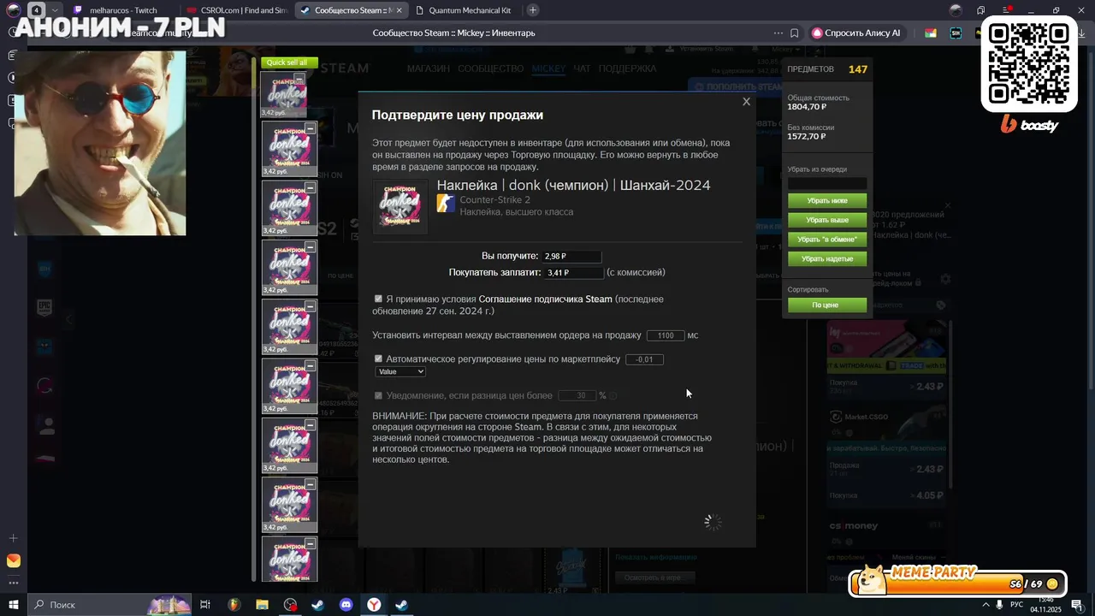Close the sell price confirmation dialog

click(746, 102)
